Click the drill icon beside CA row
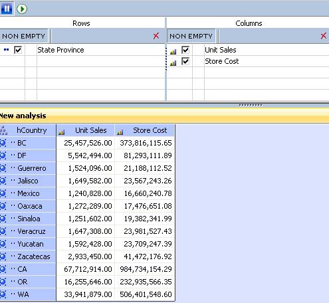 click(x=3, y=269)
